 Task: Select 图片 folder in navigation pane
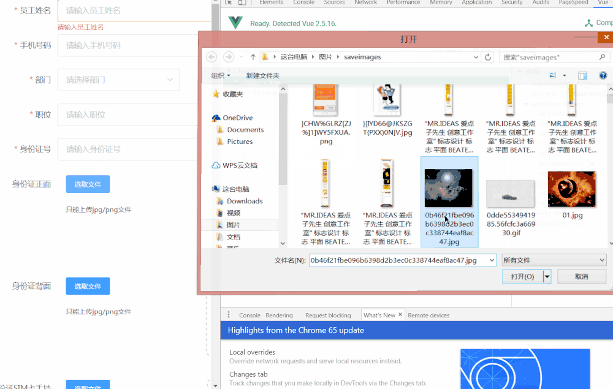coord(229,225)
